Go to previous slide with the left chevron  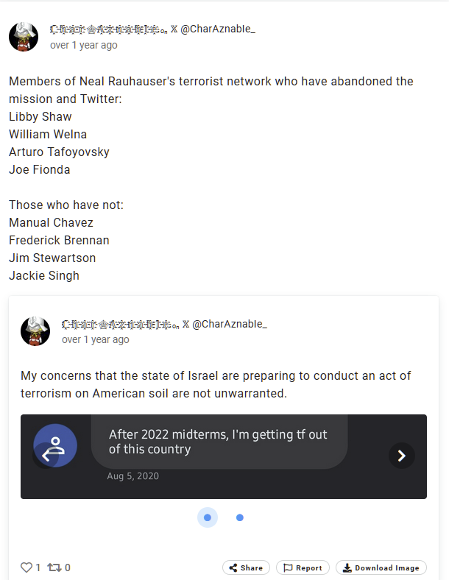[46, 456]
